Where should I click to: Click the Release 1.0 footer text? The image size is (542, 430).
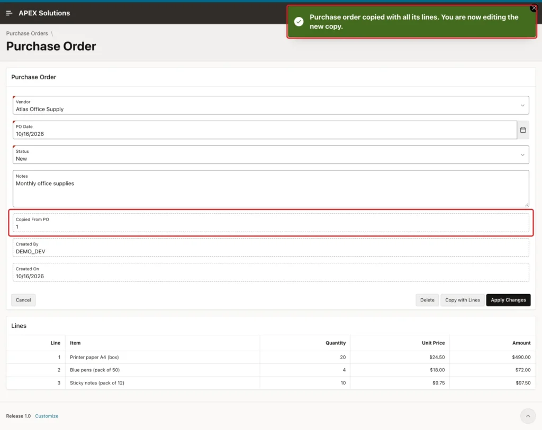coord(19,416)
